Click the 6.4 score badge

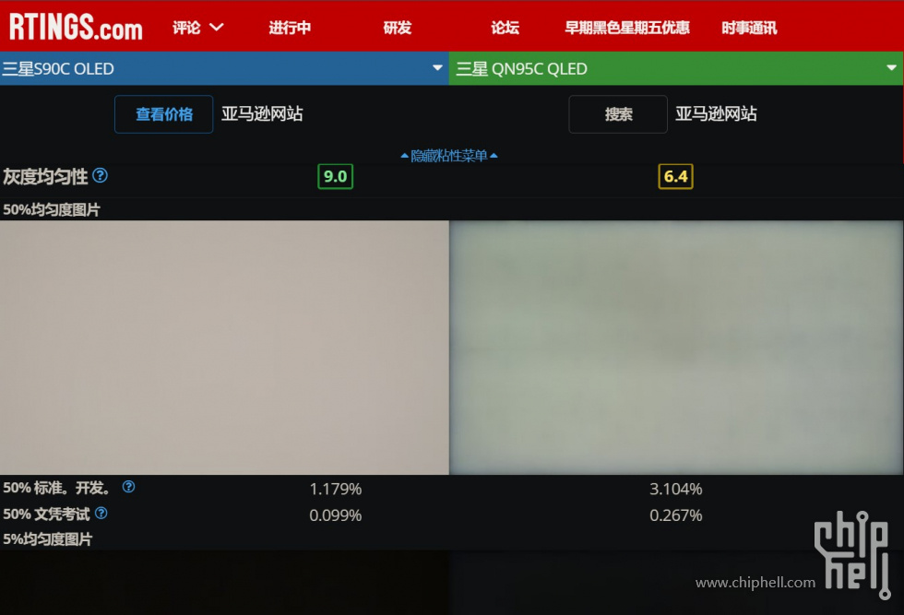(x=675, y=176)
